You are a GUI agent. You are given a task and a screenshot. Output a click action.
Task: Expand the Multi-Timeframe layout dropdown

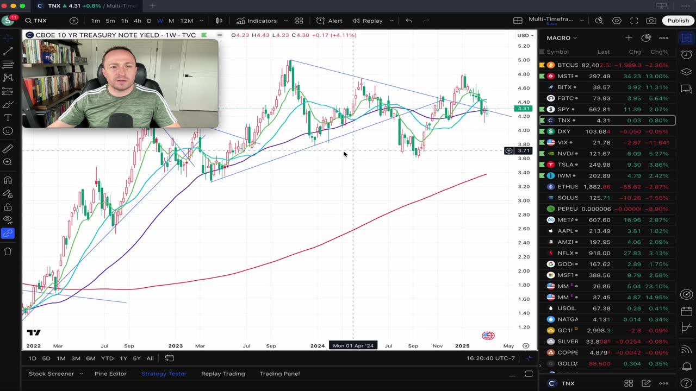582,21
